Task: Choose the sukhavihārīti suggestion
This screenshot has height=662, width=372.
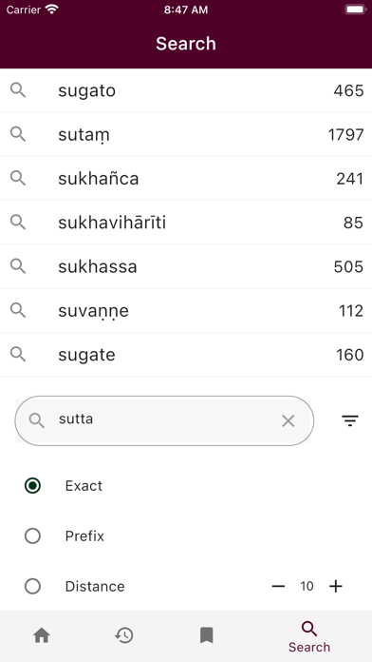Action: [186, 223]
